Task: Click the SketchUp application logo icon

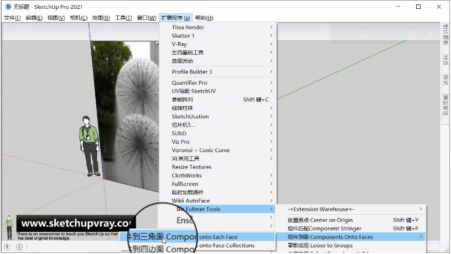Action: 8,7
